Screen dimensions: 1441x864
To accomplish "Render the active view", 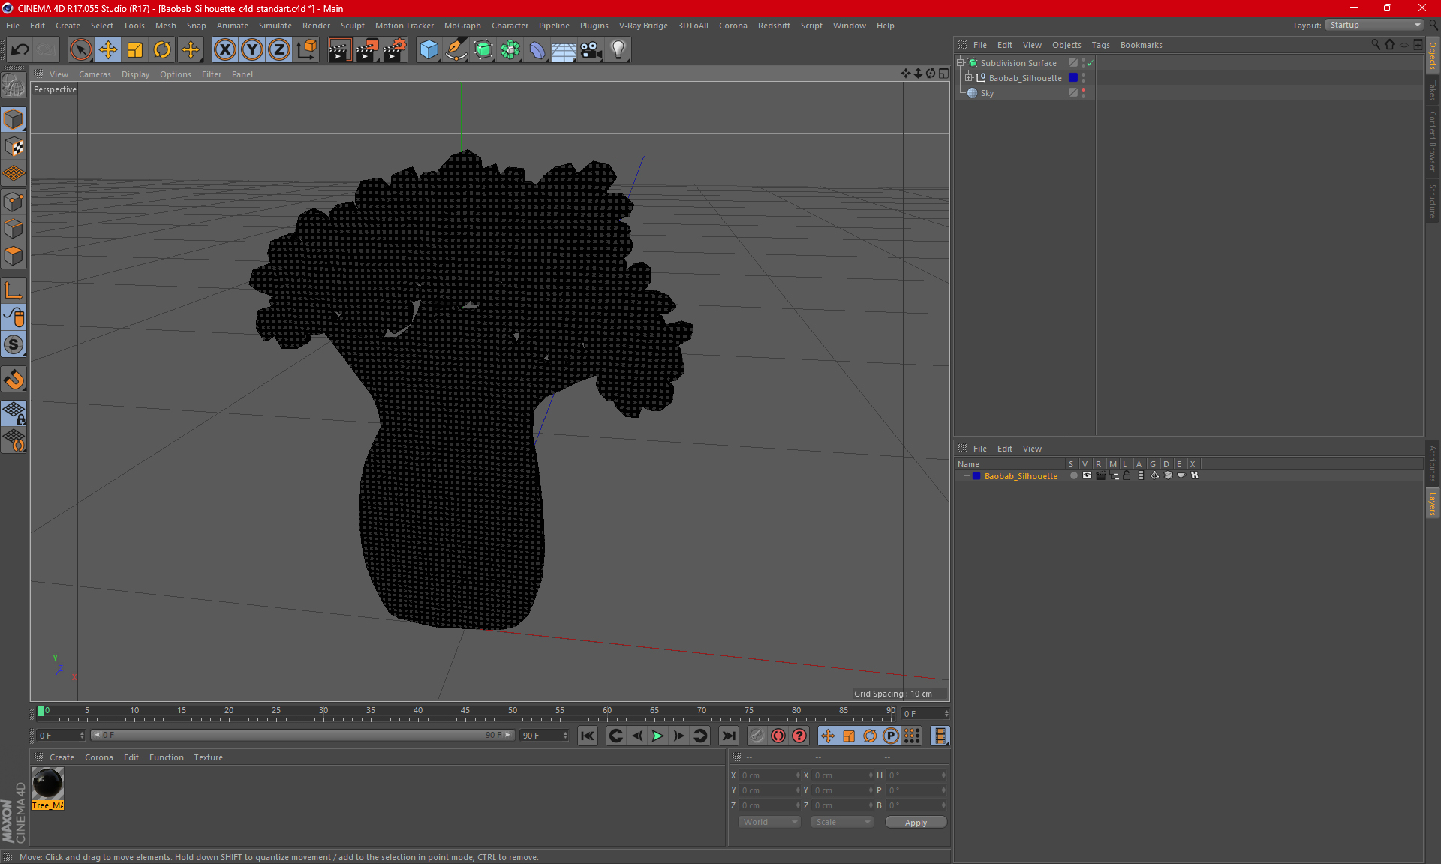I will [339, 49].
